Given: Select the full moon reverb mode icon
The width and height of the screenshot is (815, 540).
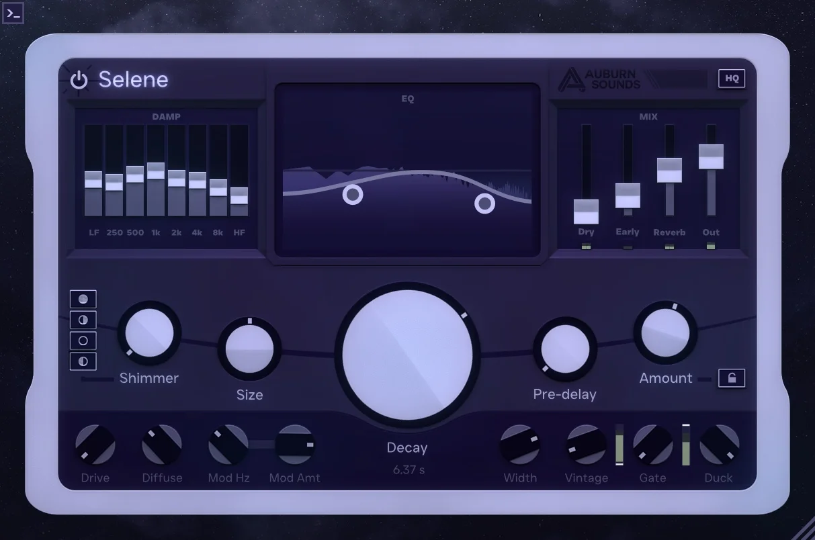Looking at the screenshot, I should (85, 298).
